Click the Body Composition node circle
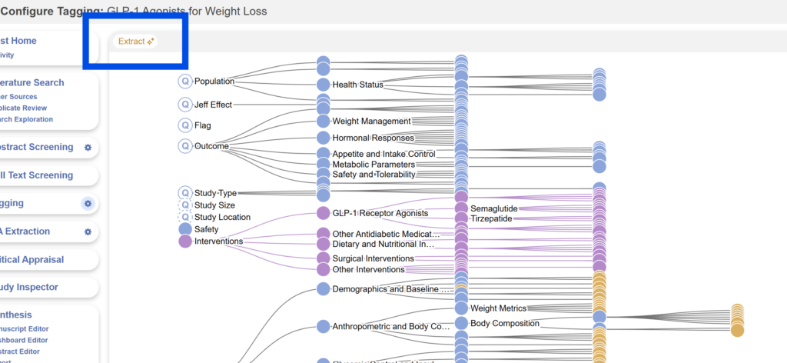Screen dimensions: 787x363 (461, 323)
